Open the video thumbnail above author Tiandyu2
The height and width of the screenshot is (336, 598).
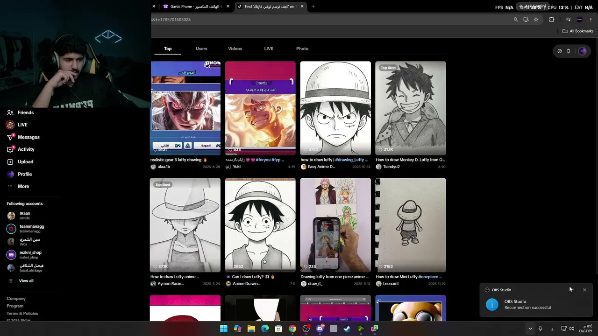pos(411,108)
